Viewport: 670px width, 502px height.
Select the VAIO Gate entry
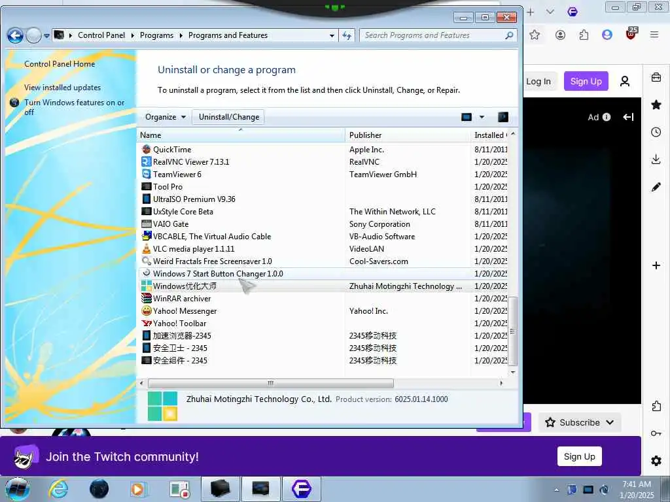(x=323, y=224)
